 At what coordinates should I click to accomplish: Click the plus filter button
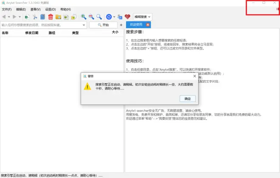[x=121, y=25]
